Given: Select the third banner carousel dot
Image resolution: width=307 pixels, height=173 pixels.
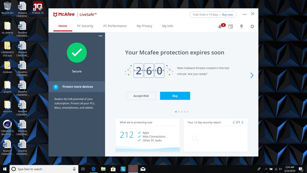Looking at the screenshot, I should 182,112.
